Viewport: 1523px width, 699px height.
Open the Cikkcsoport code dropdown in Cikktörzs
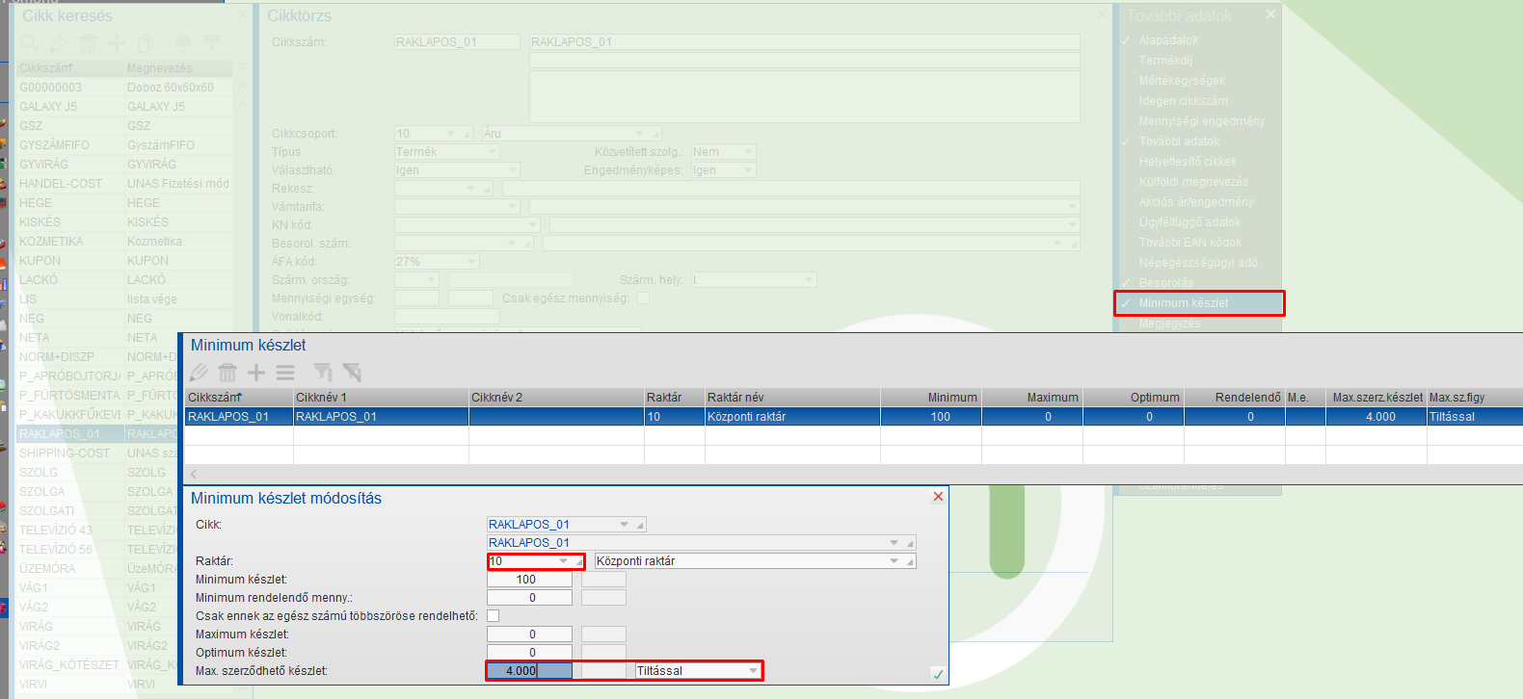click(450, 134)
